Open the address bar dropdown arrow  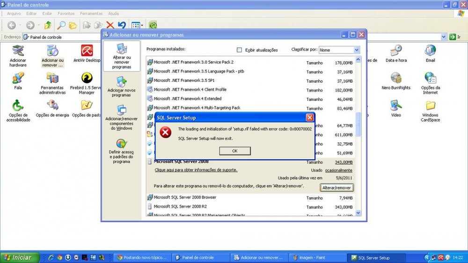[x=444, y=37]
